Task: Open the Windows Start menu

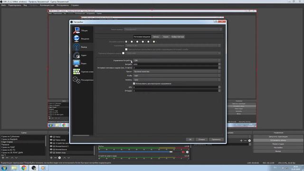Action: pos(4,168)
